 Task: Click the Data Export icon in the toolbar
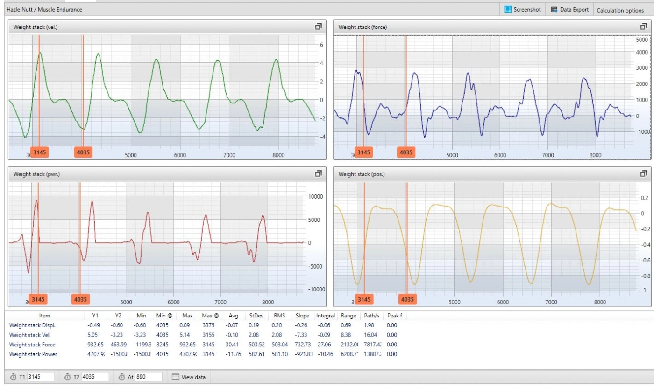tap(554, 9)
